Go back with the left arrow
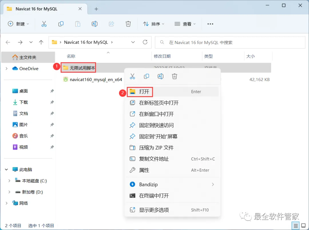Screen dimensions: 309x230 click(x=8, y=42)
